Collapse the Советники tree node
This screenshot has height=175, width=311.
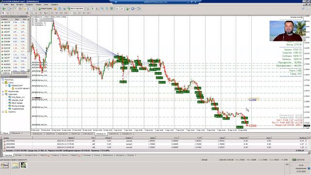coord(3,94)
